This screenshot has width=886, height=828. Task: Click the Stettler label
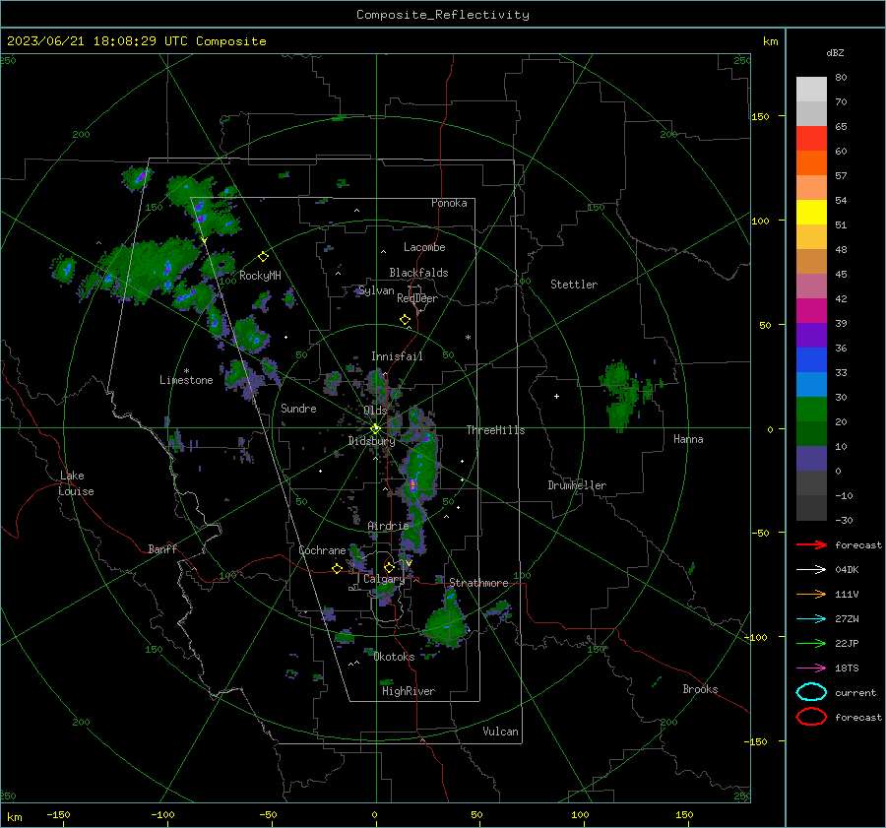pyautogui.click(x=574, y=285)
